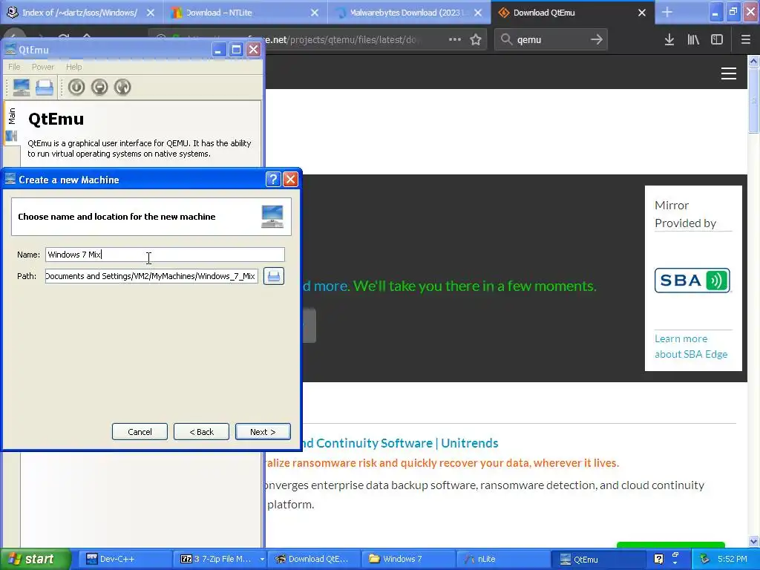The width and height of the screenshot is (760, 570).
Task: Open File menu in QtEmu
Action: [14, 67]
